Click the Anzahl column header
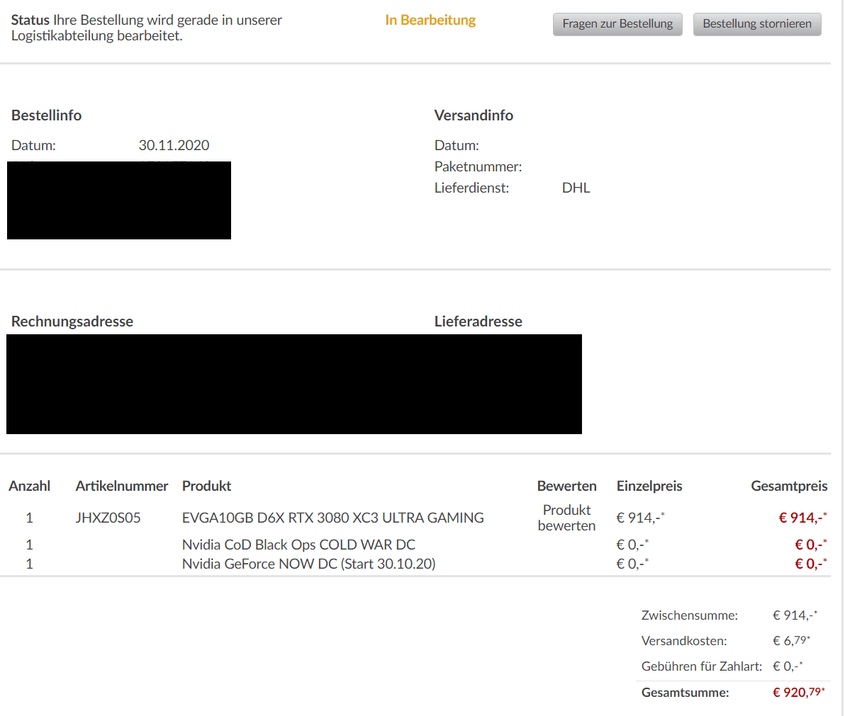Screen dimensions: 845x716 30,486
